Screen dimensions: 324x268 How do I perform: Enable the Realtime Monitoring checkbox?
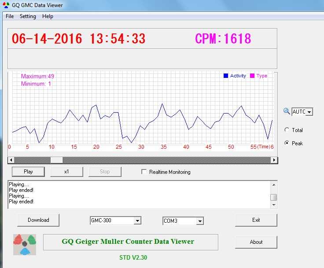[144, 172]
